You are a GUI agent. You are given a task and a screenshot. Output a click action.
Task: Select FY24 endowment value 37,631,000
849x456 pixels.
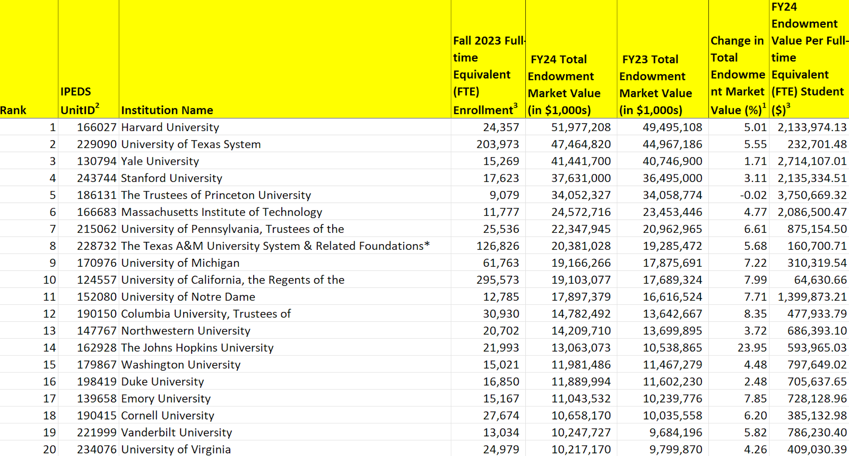pyautogui.click(x=571, y=178)
